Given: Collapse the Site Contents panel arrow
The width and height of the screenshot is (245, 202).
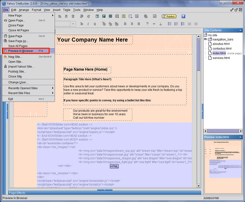Looking at the screenshot, I should pos(240,30).
